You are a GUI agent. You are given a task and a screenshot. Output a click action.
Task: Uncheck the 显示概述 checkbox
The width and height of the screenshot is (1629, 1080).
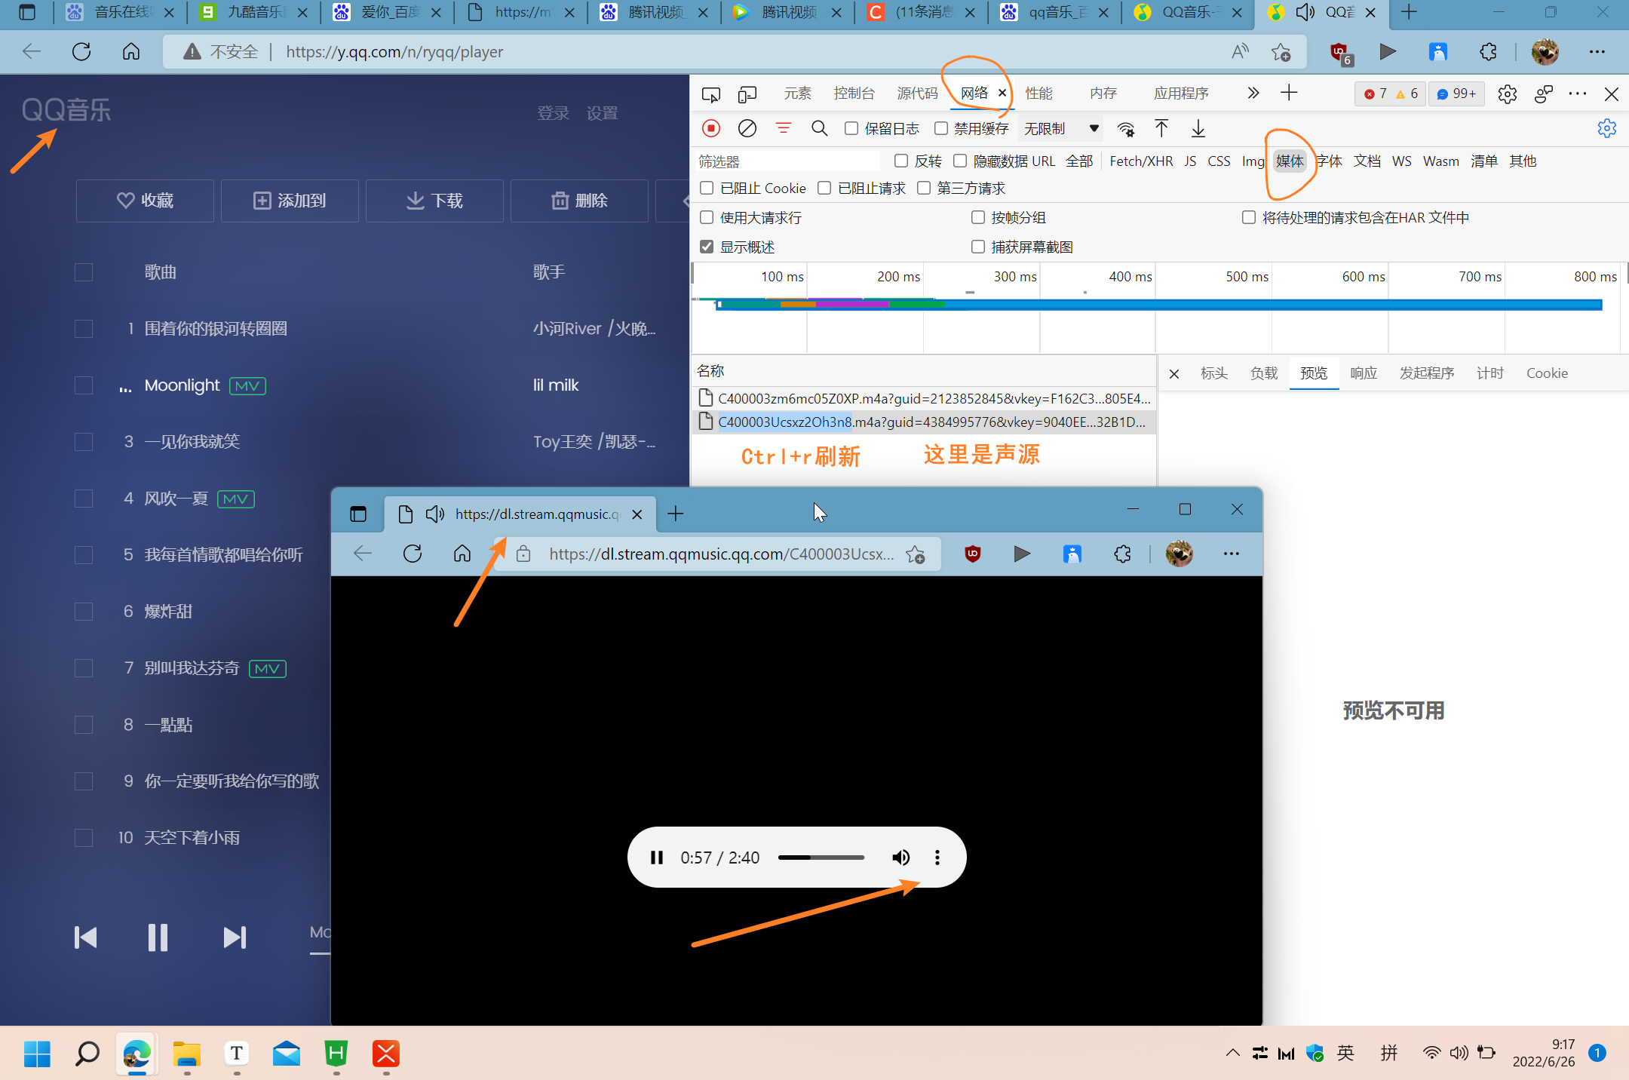click(x=707, y=247)
